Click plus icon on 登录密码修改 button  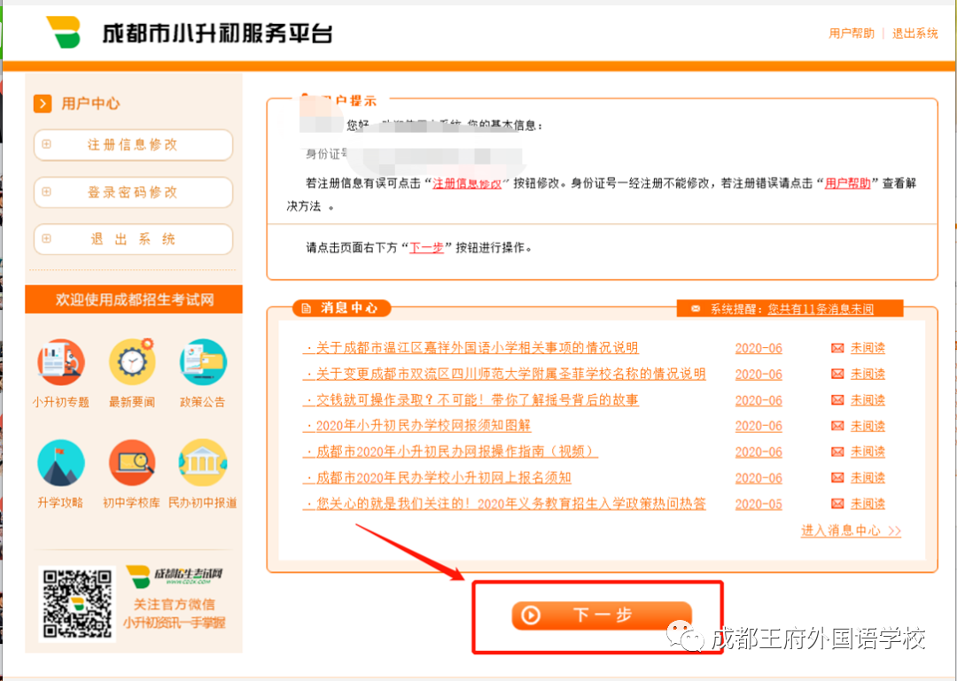coord(46,191)
